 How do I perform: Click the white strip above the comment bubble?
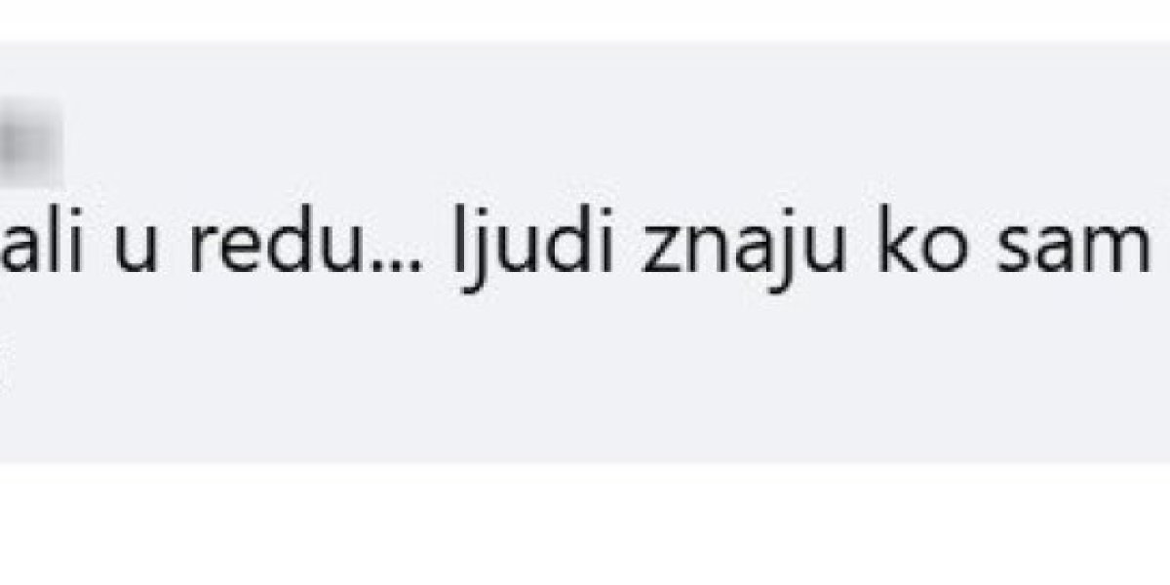click(585, 20)
